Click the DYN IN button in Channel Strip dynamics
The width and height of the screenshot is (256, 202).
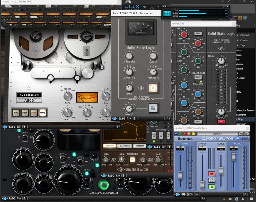[x=154, y=135]
